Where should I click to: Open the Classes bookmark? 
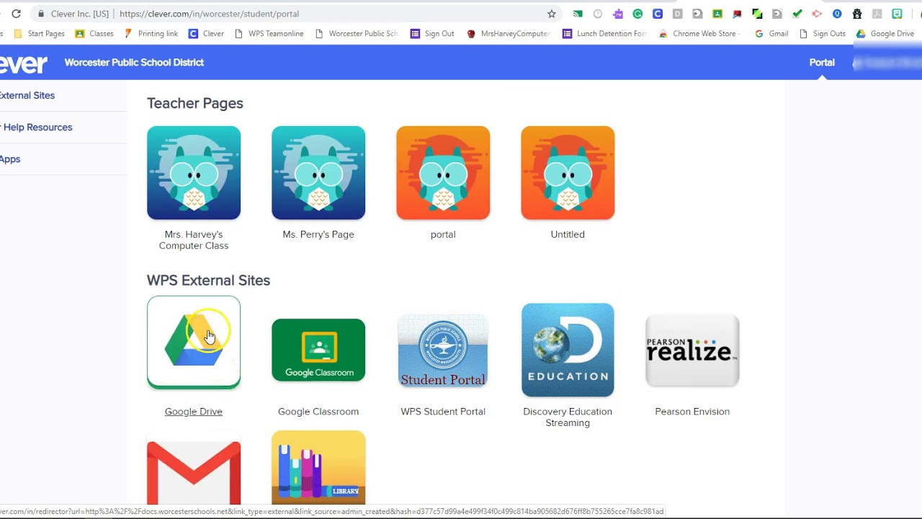point(94,33)
